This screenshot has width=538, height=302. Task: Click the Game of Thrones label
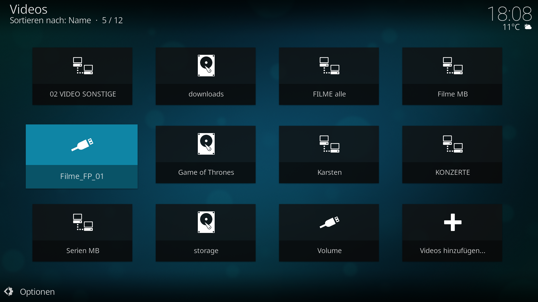coord(206,172)
